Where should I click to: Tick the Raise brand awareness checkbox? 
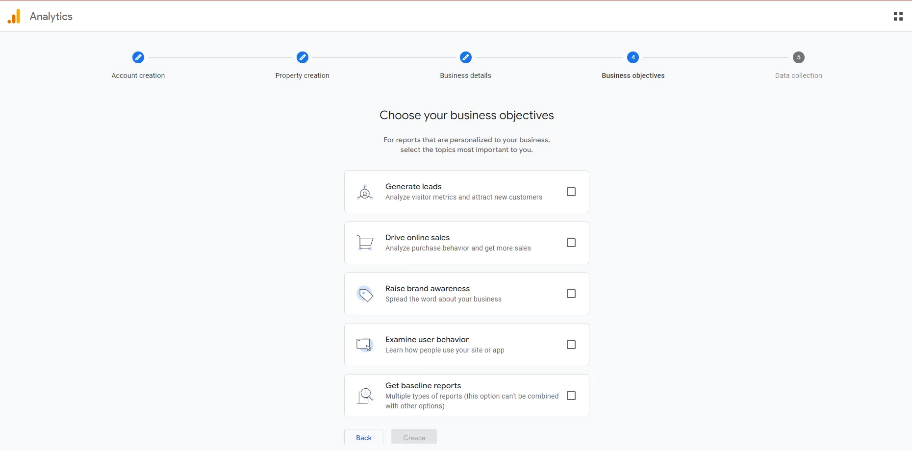pos(571,294)
